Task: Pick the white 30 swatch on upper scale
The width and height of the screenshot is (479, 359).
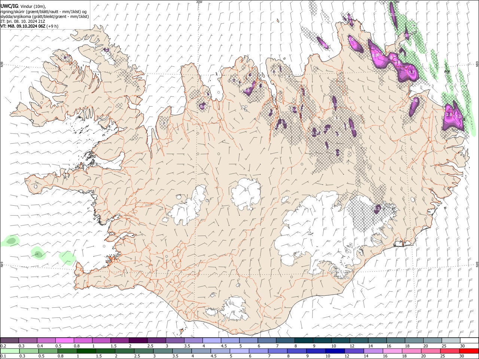Action: (469, 341)
